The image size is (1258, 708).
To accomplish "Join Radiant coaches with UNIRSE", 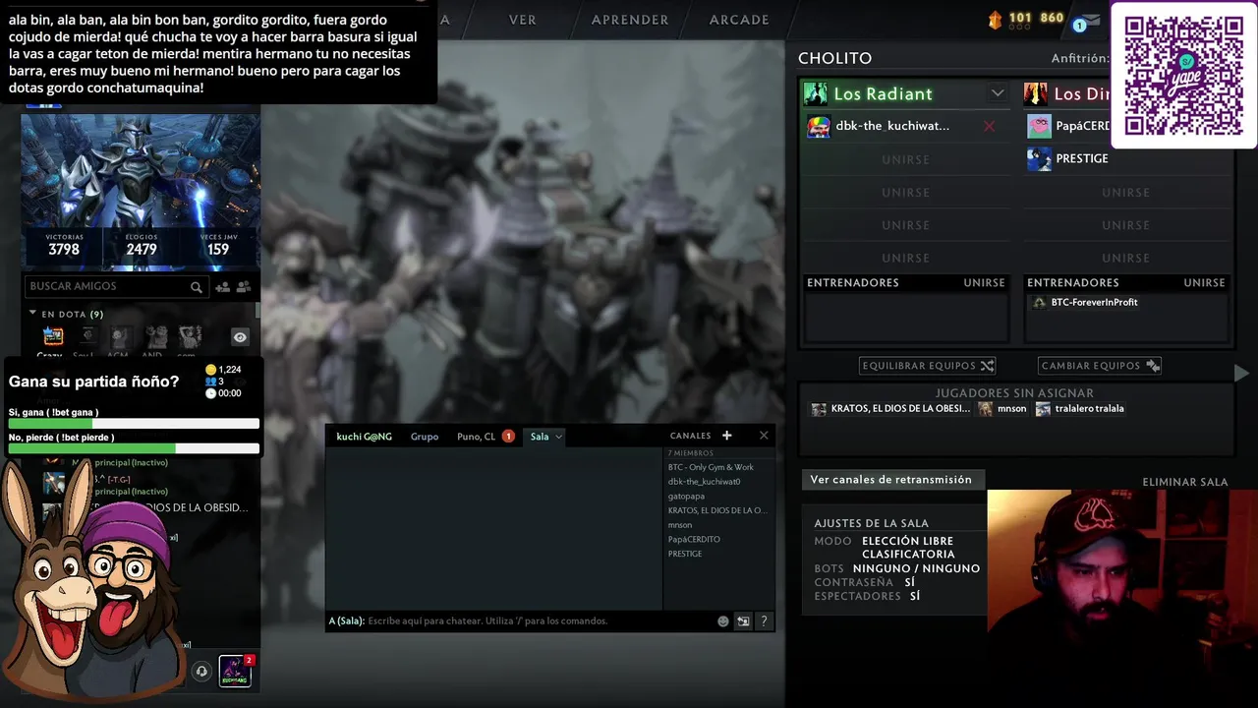I will point(984,283).
